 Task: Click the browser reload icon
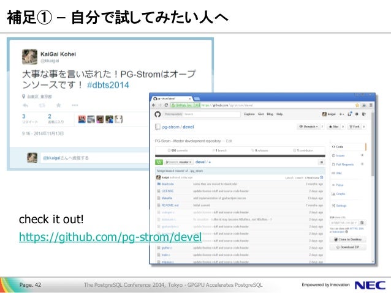(166, 105)
